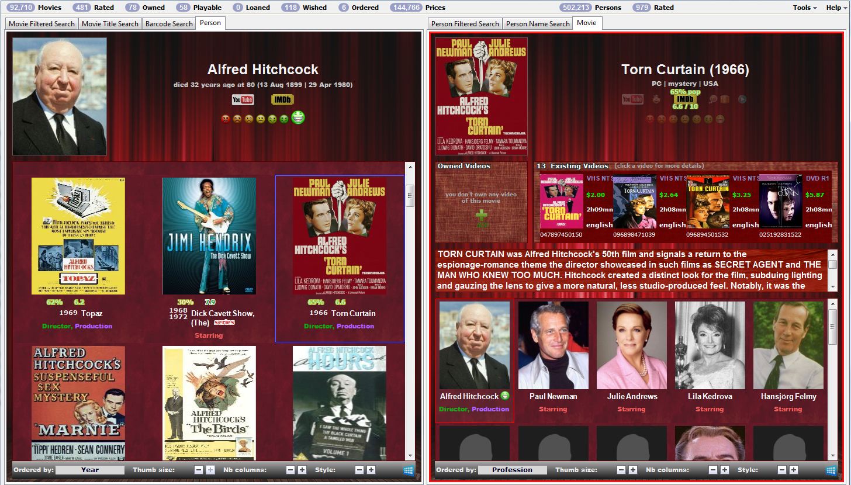Switch to the Movie Filtered Search tab
This screenshot has width=851, height=485.
pos(41,24)
